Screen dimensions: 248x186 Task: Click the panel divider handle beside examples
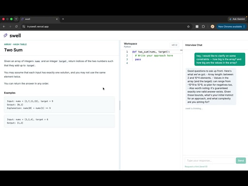120,105
